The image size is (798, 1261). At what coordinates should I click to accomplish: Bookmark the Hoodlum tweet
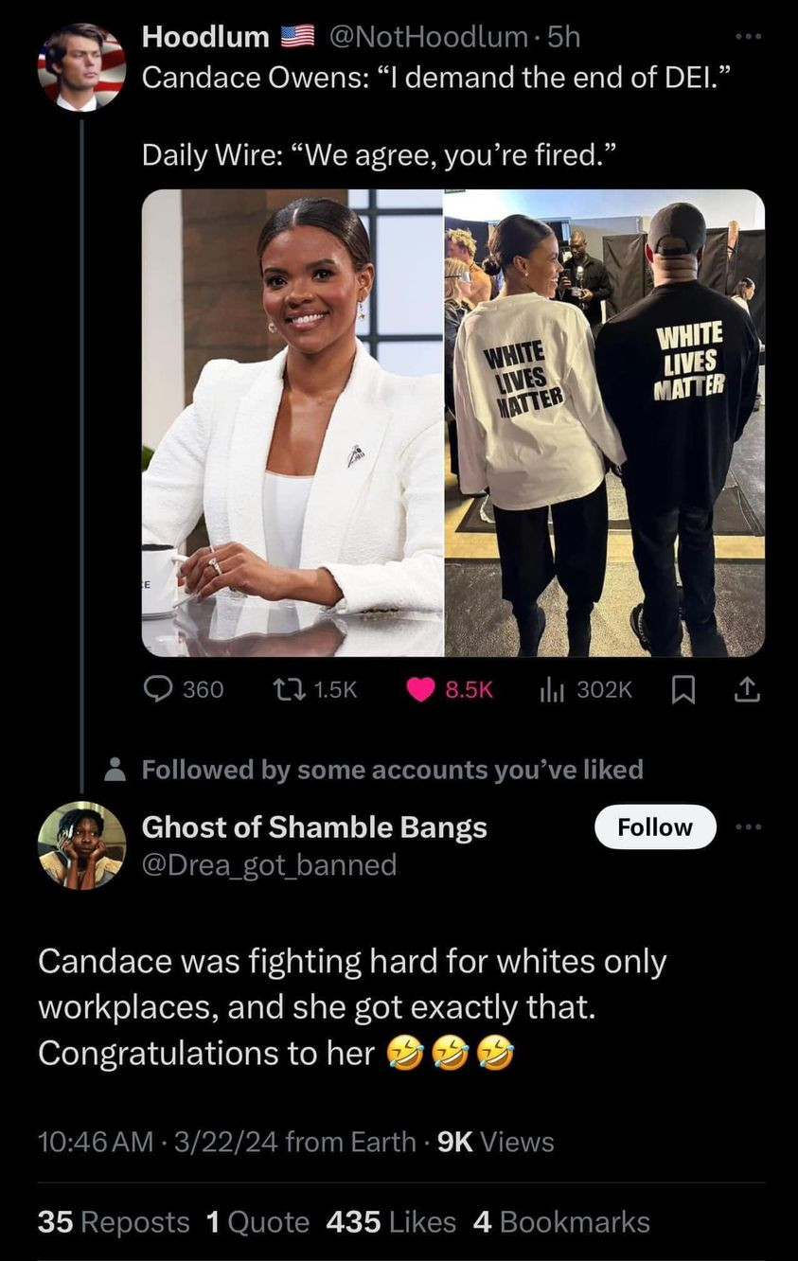681,691
